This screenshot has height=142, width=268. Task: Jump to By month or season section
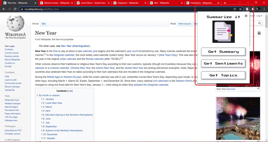49,95
